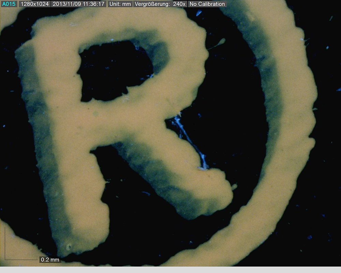341x273 pixels.
Task: Click the 0.2 mm scale label
Action: pyautogui.click(x=50, y=260)
